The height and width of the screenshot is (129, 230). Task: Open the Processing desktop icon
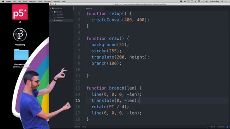(20, 35)
